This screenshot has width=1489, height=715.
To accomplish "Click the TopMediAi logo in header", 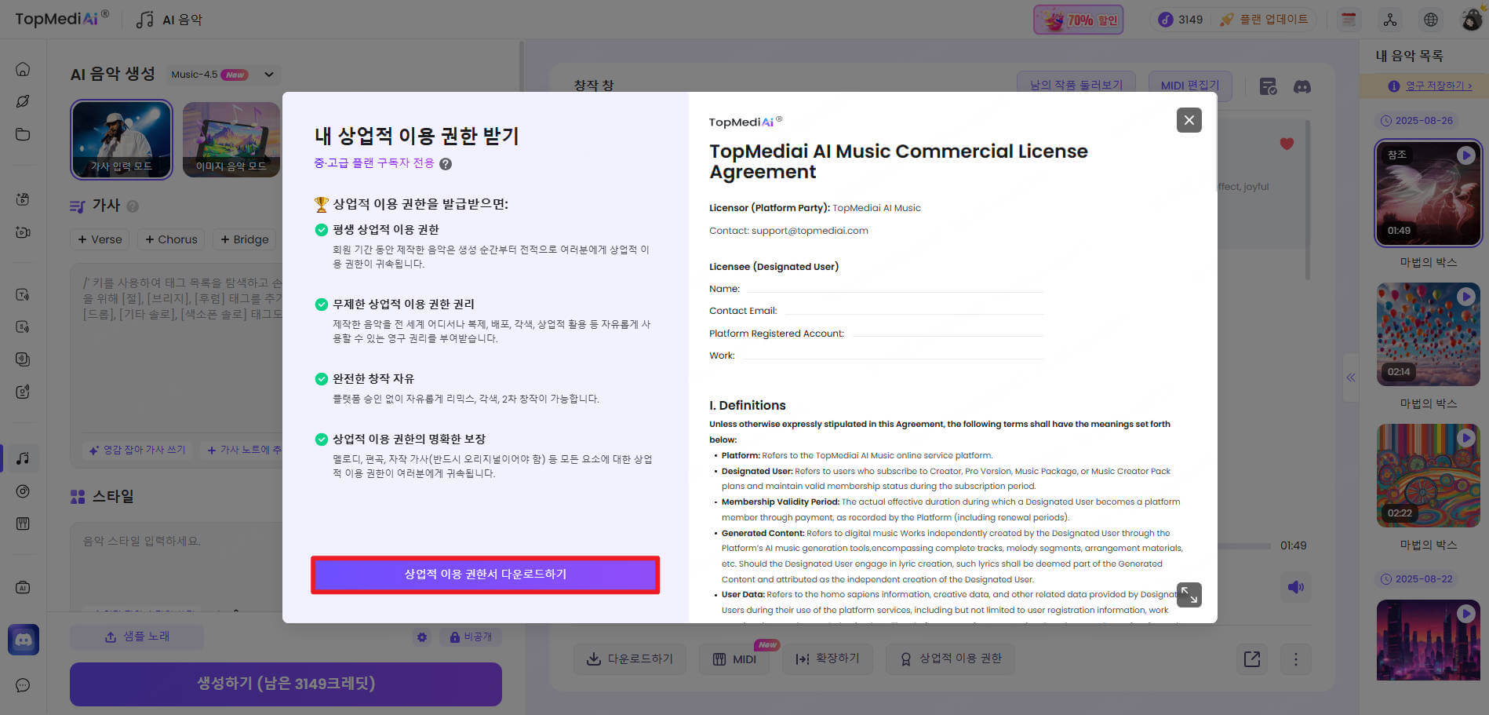I will (62, 18).
